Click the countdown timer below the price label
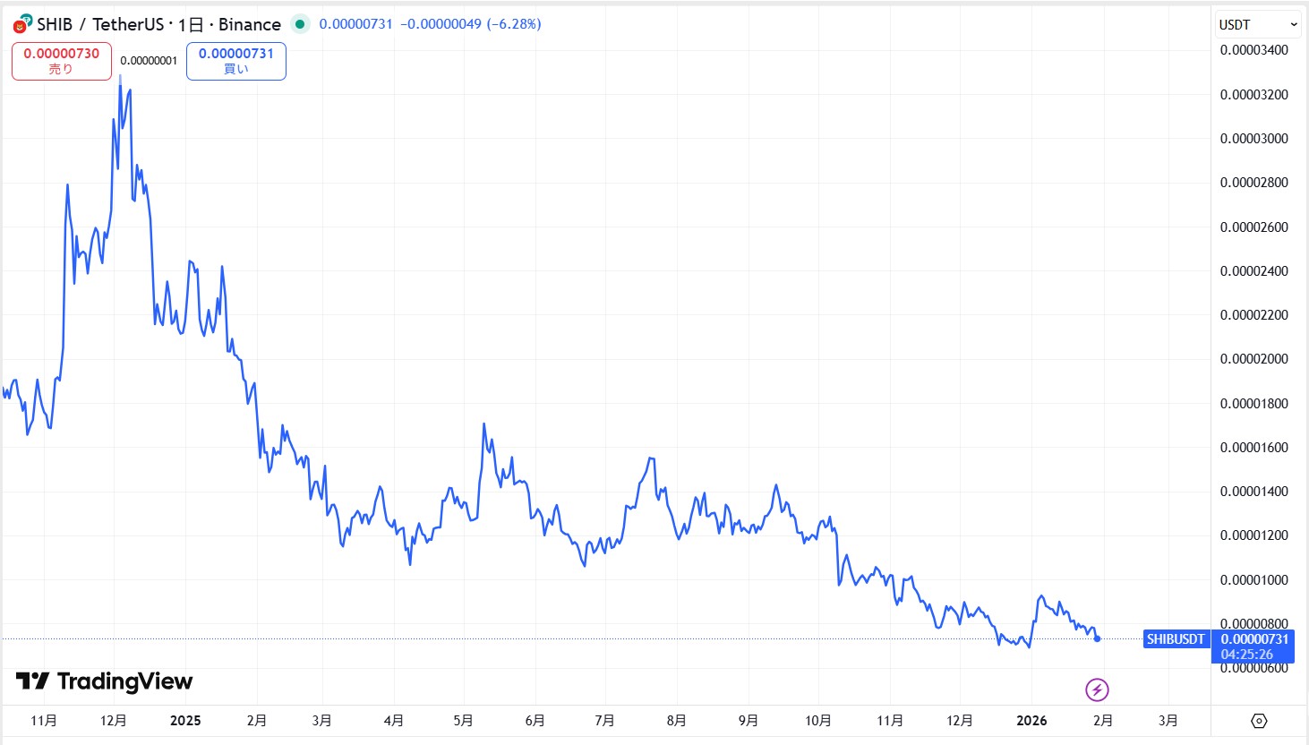 tap(1248, 655)
